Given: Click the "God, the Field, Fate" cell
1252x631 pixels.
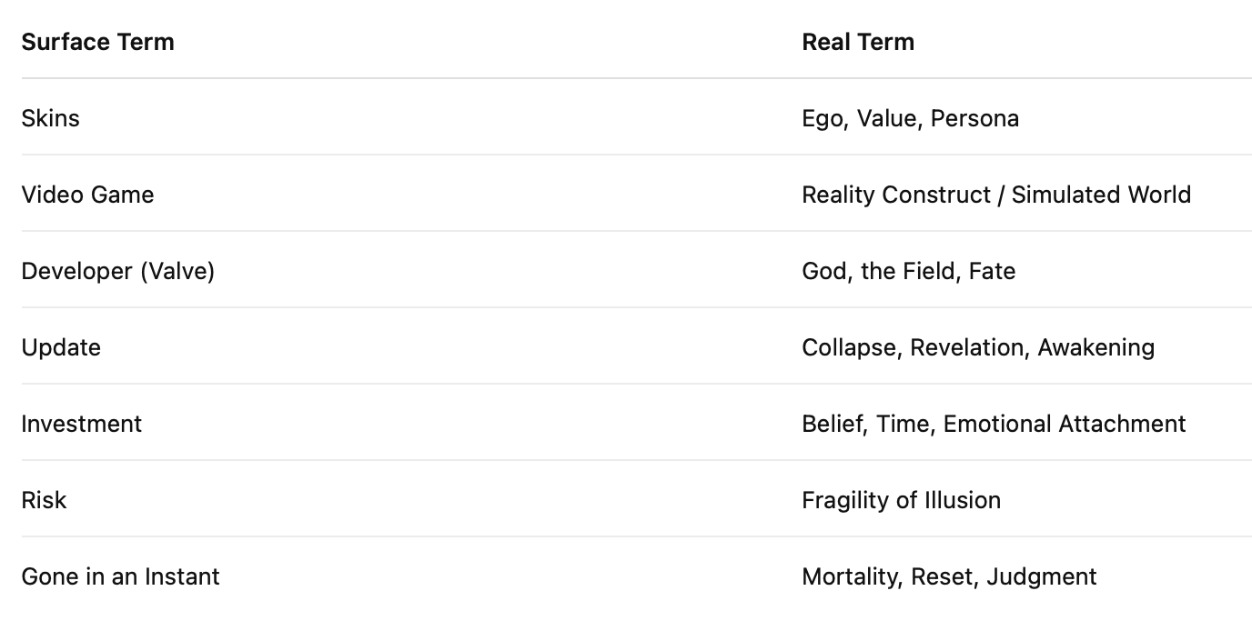Looking at the screenshot, I should 908,271.
